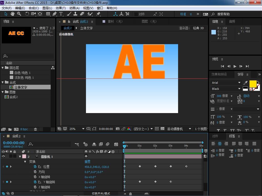Click the timeline zoom slider handle
Screen dimensions: 262x196
click(130, 193)
